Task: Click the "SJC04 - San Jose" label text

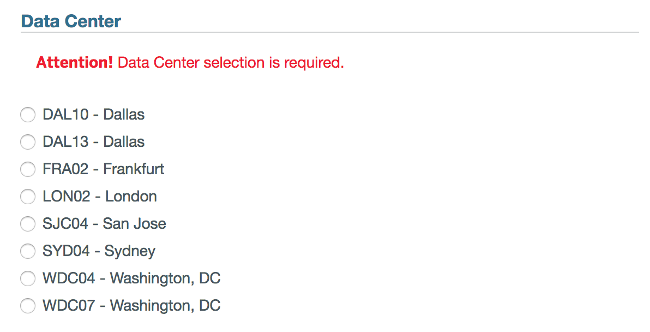Action: pyautogui.click(x=104, y=224)
